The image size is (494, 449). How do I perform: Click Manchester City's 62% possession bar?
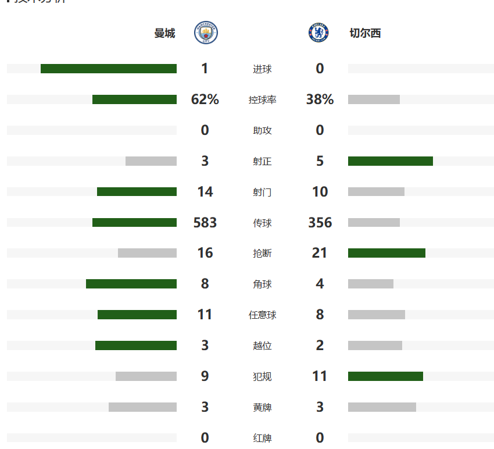134,99
